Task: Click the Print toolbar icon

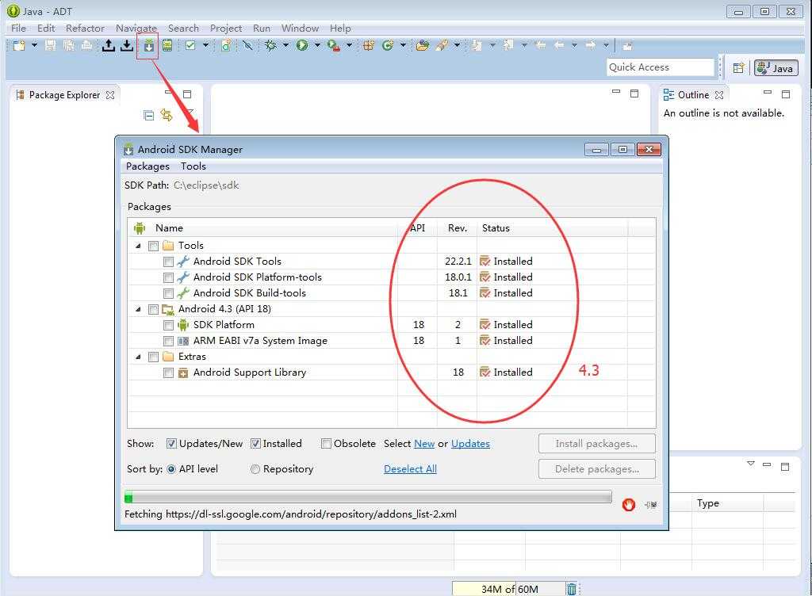Action: click(86, 45)
